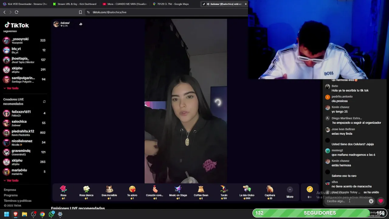Open Settings gear on taskbar
Viewport: 389px width, 219px height.
click(x=60, y=214)
